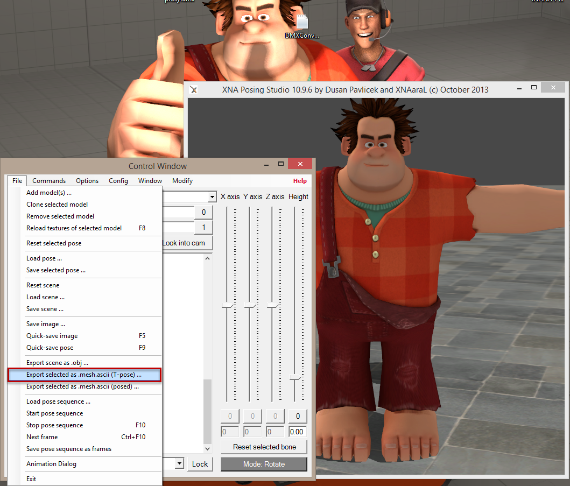Choose Export selected as .mesh.ascii (T-pose)

(x=85, y=375)
